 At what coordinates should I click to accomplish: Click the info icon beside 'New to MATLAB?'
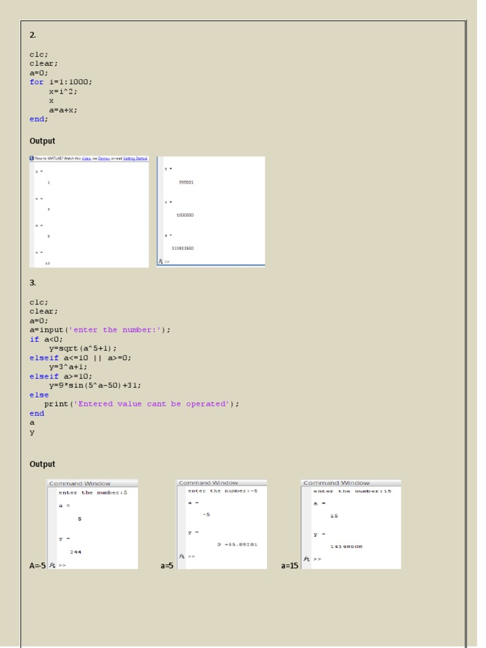click(32, 158)
